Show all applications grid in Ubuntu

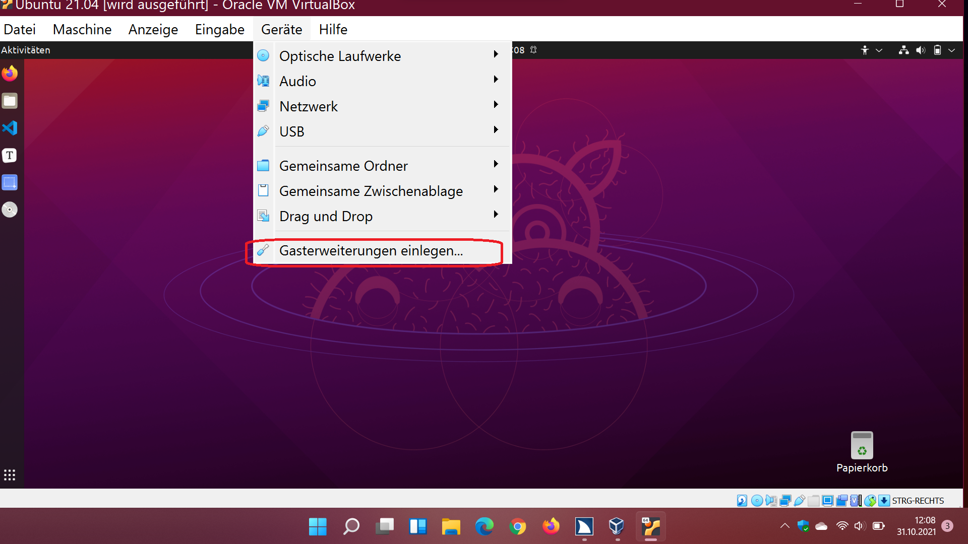(x=10, y=475)
